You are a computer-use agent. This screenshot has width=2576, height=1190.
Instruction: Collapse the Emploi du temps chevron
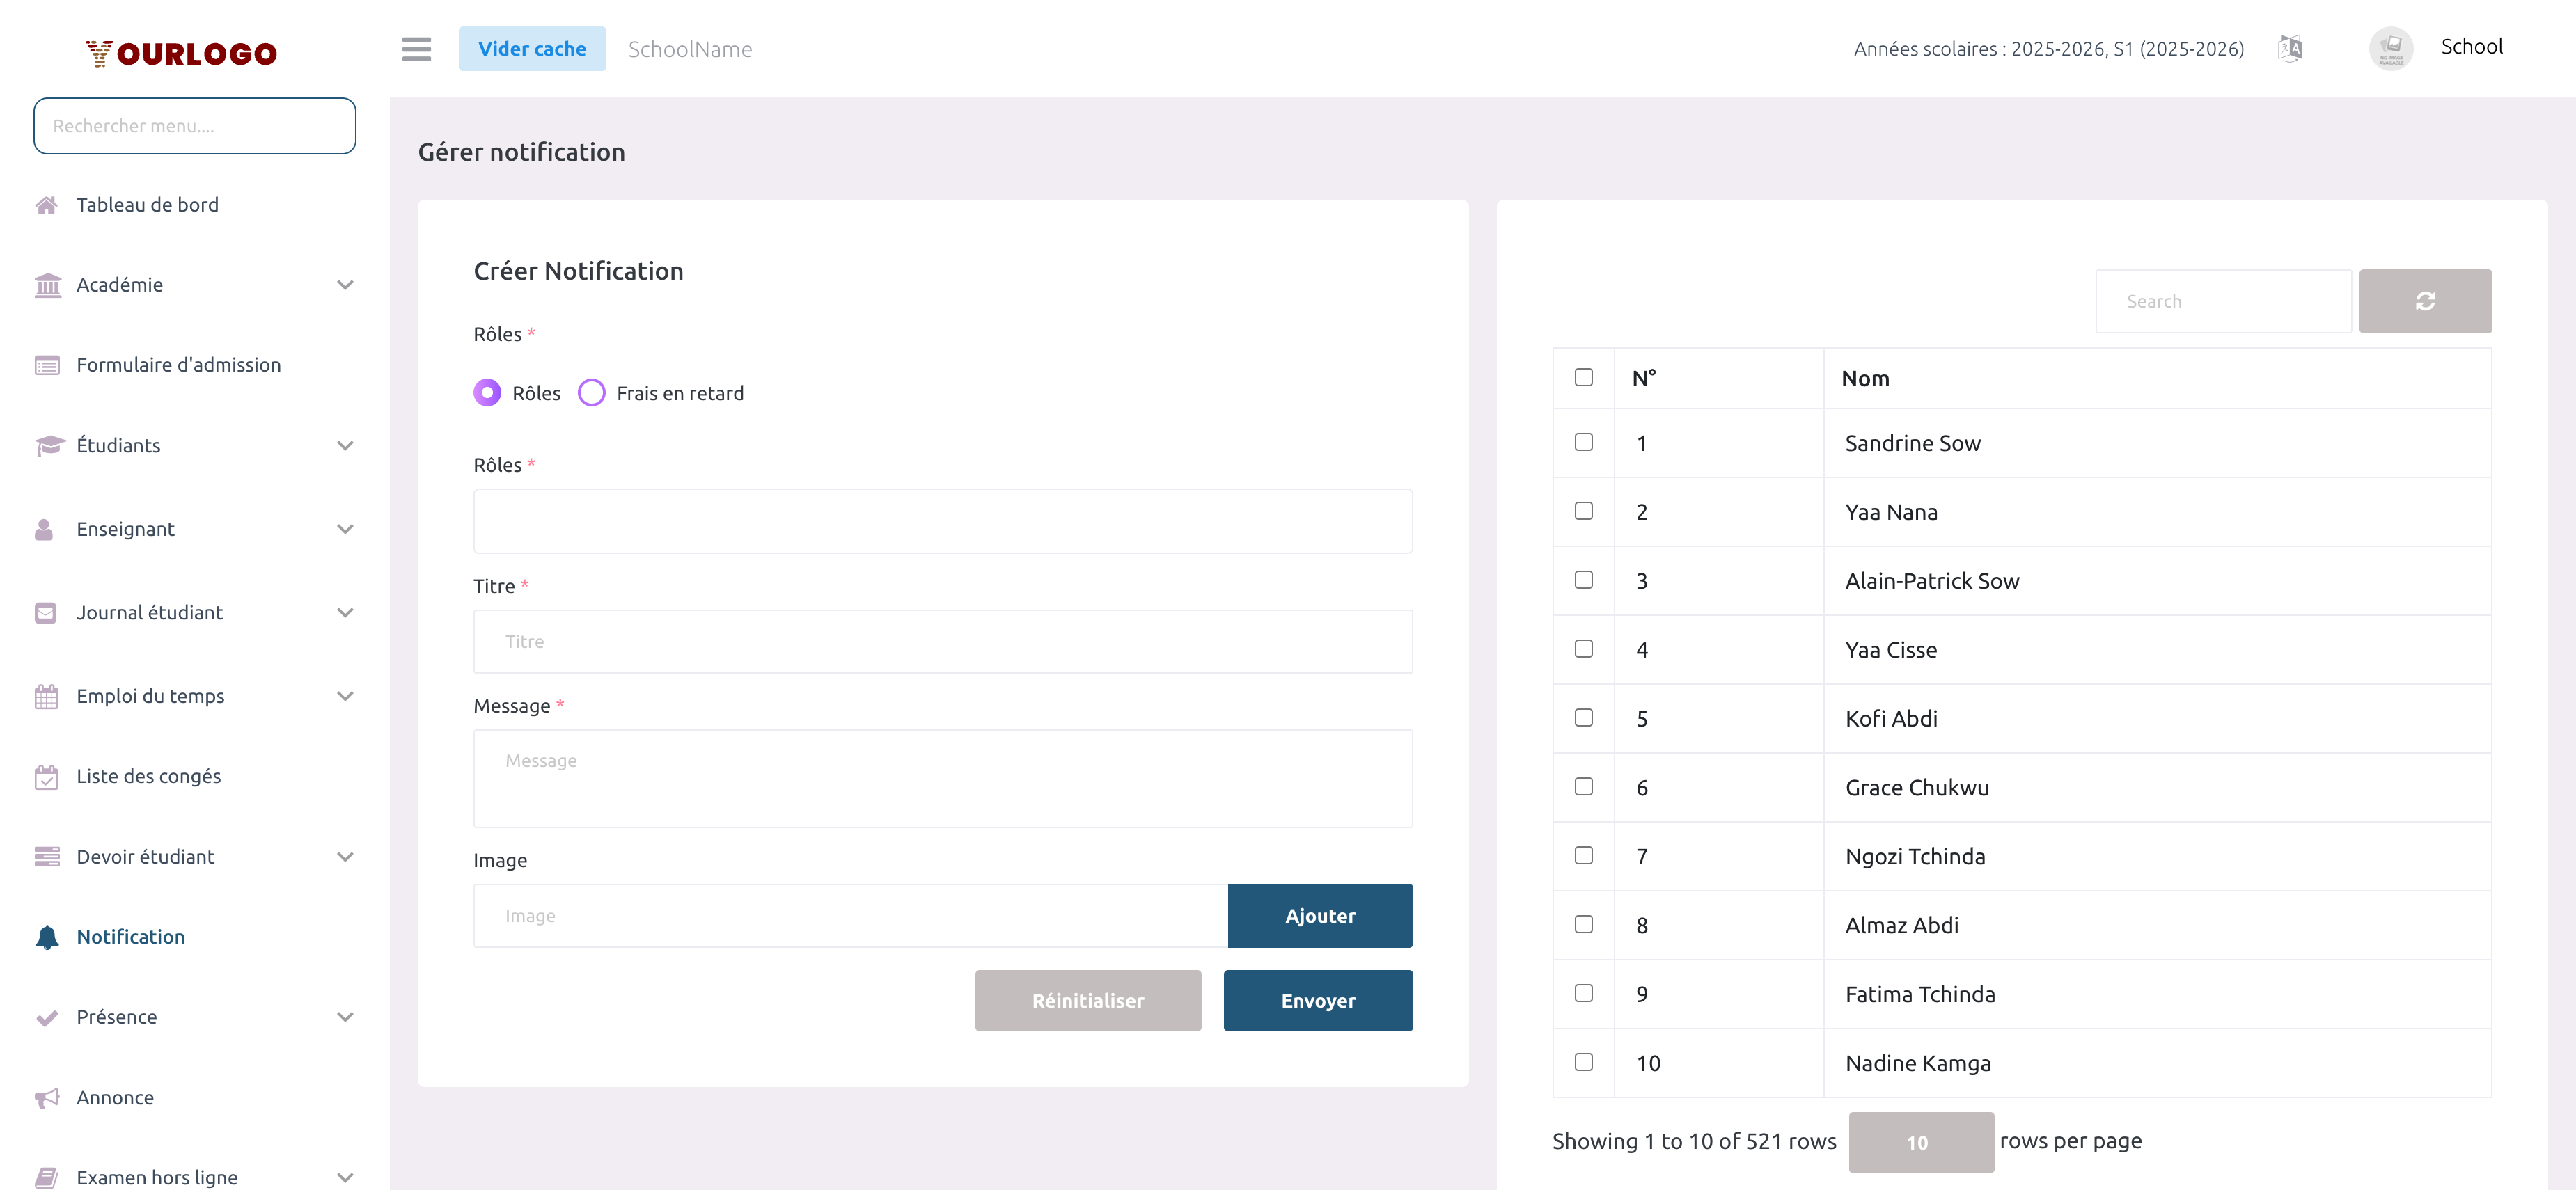pos(345,695)
